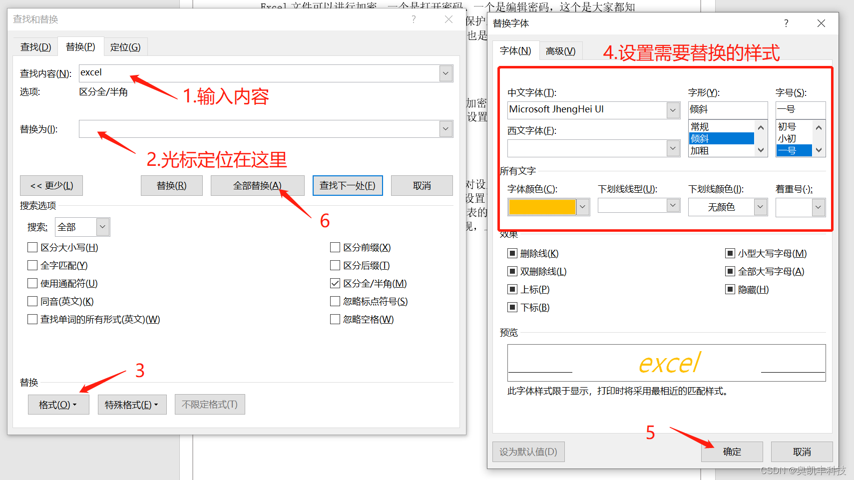The image size is (854, 480).
Task: Enable 全字匹配(Y) checkbox
Action: coord(32,265)
